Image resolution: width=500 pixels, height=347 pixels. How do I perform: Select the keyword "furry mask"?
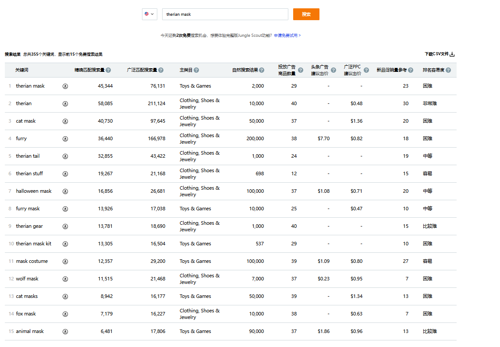click(28, 209)
